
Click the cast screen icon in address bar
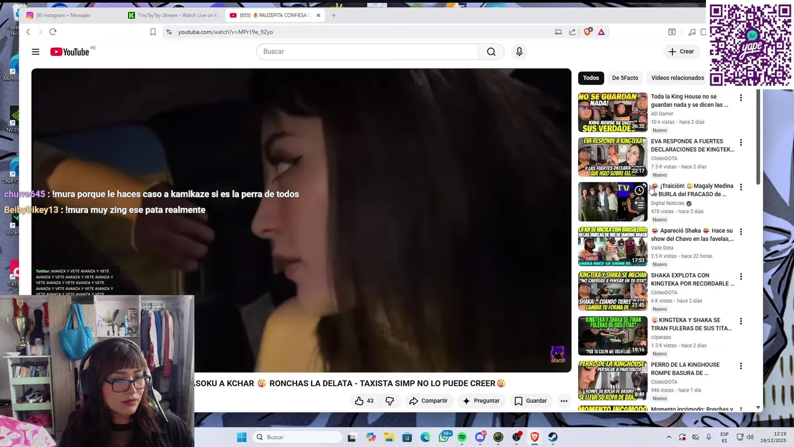(558, 32)
